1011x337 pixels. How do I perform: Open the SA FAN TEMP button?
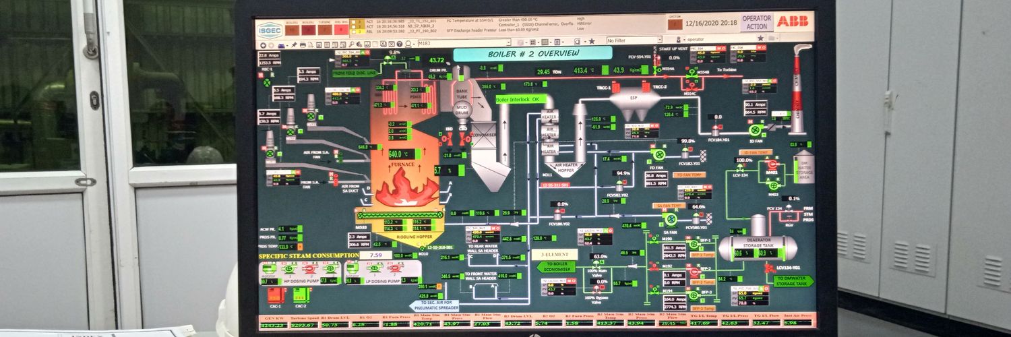(x=668, y=206)
